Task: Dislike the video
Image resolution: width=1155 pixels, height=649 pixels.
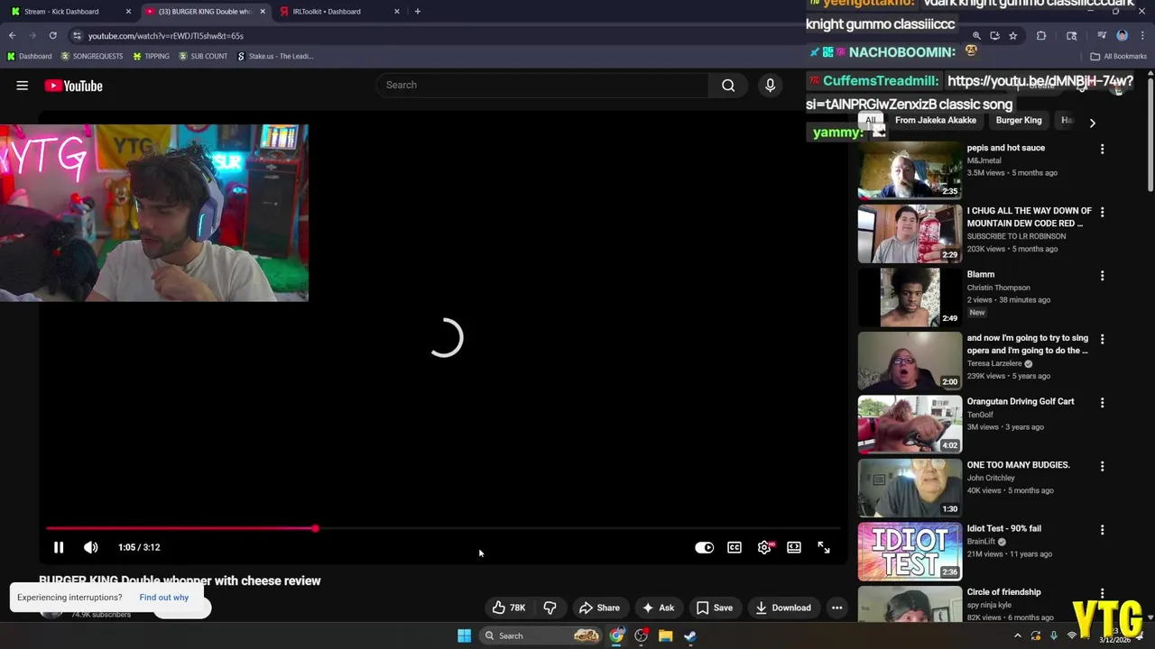Action: tap(550, 608)
